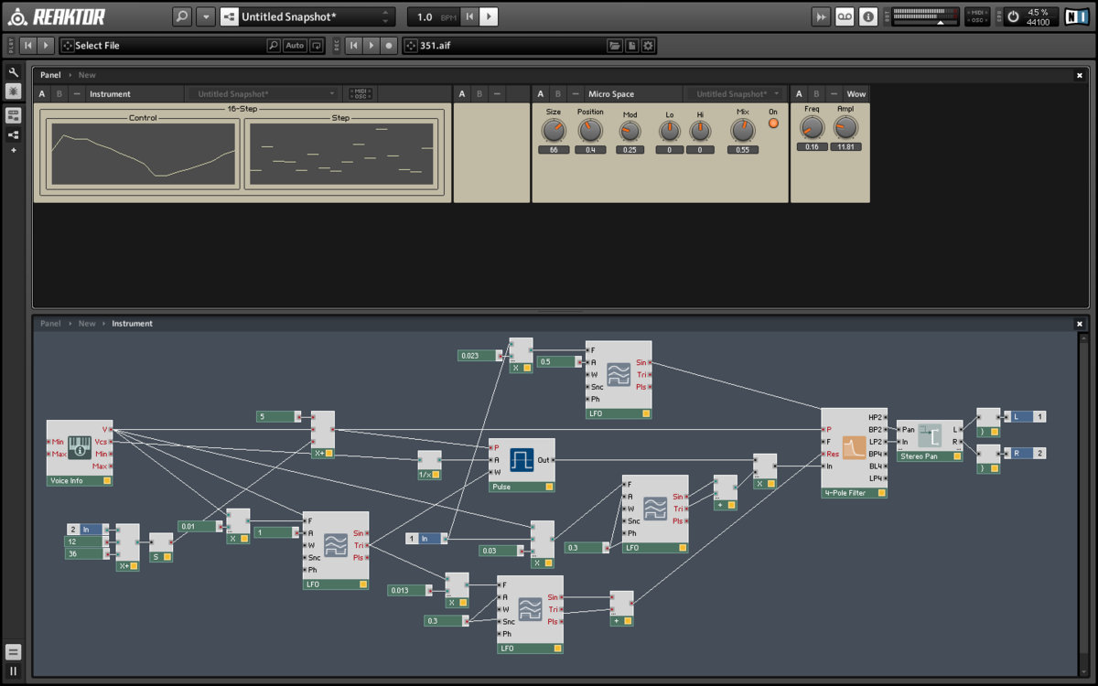Click the magnifier search button in the header
Image resolution: width=1098 pixels, height=686 pixels.
[183, 16]
